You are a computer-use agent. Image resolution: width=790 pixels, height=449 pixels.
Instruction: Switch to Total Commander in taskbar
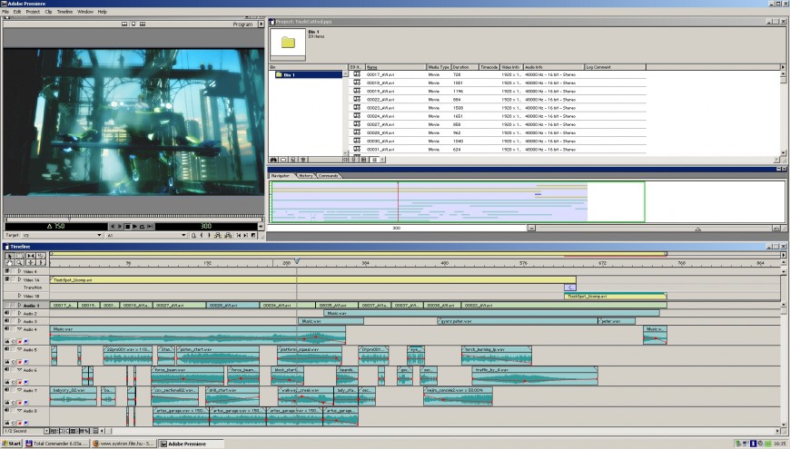tap(58, 444)
